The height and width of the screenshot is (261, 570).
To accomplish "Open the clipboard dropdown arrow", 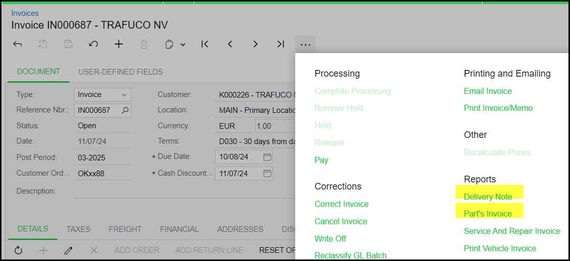I will click(182, 45).
